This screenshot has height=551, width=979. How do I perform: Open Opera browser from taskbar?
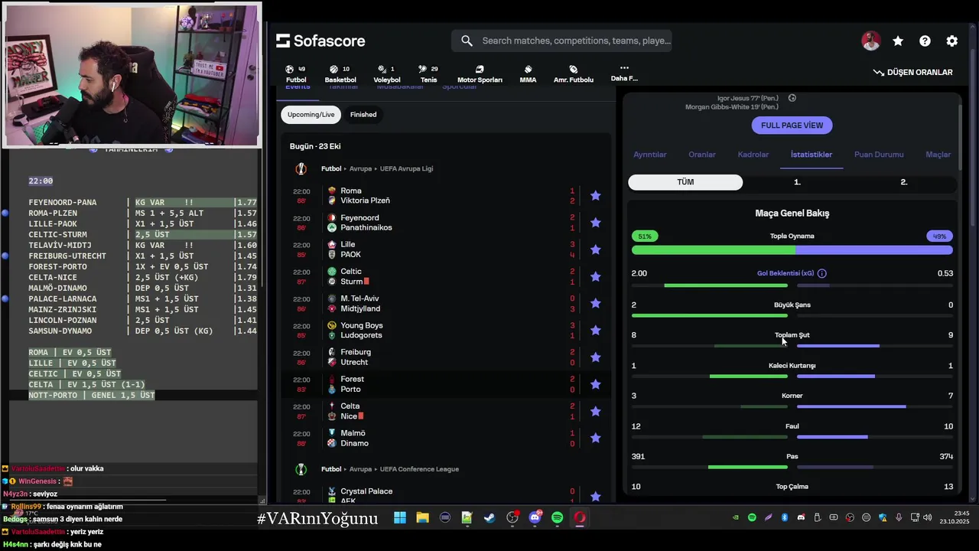pos(580,518)
